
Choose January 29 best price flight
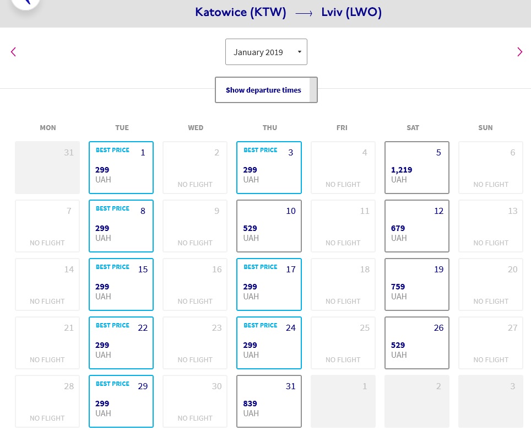pos(121,401)
